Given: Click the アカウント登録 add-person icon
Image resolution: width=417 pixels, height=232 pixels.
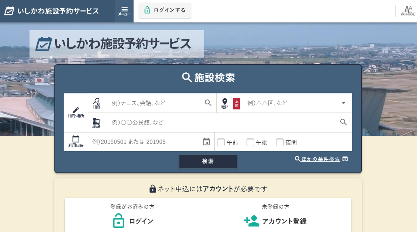Looking at the screenshot, I should (x=252, y=221).
